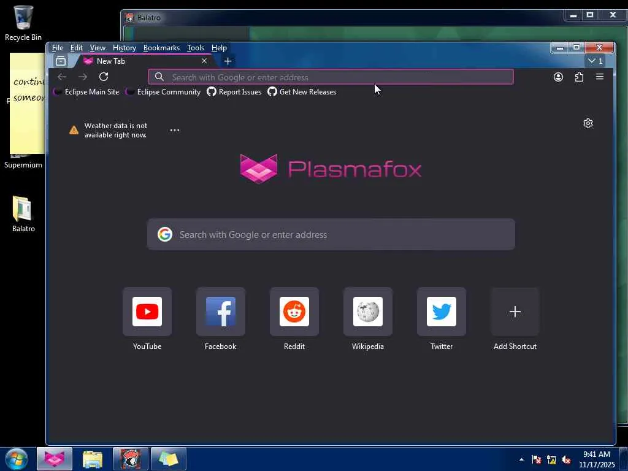Switch to Balatro taskbar icon

coord(131,459)
